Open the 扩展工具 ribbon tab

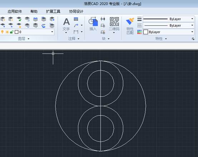[53, 11]
